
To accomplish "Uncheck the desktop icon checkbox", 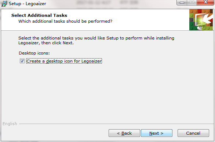I will click(22, 61).
